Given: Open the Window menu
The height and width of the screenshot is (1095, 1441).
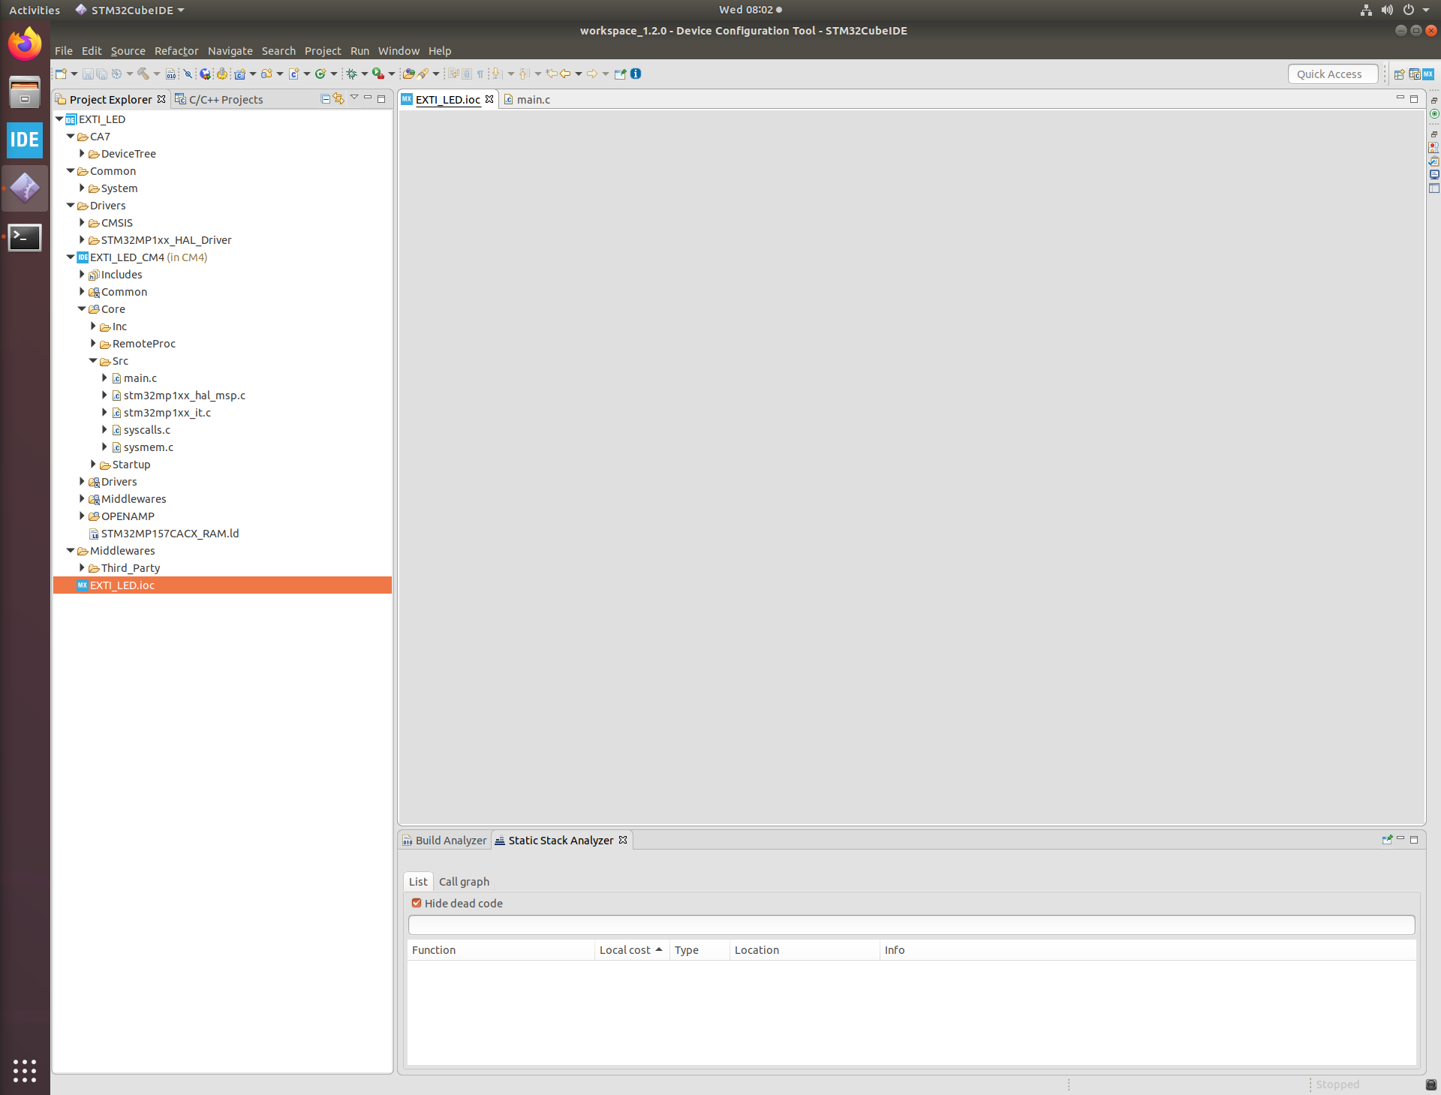Looking at the screenshot, I should (399, 51).
